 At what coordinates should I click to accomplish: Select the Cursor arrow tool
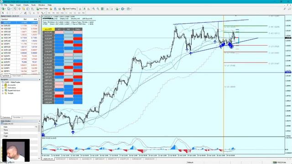click(3, 13)
